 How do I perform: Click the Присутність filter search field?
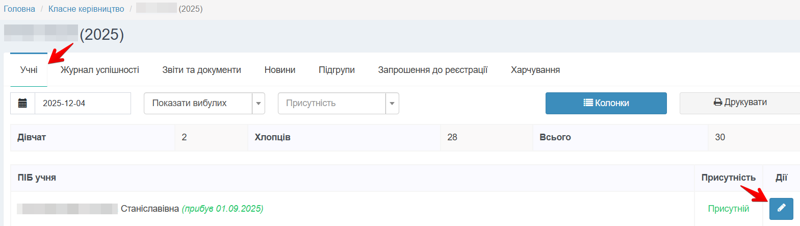[x=331, y=103]
